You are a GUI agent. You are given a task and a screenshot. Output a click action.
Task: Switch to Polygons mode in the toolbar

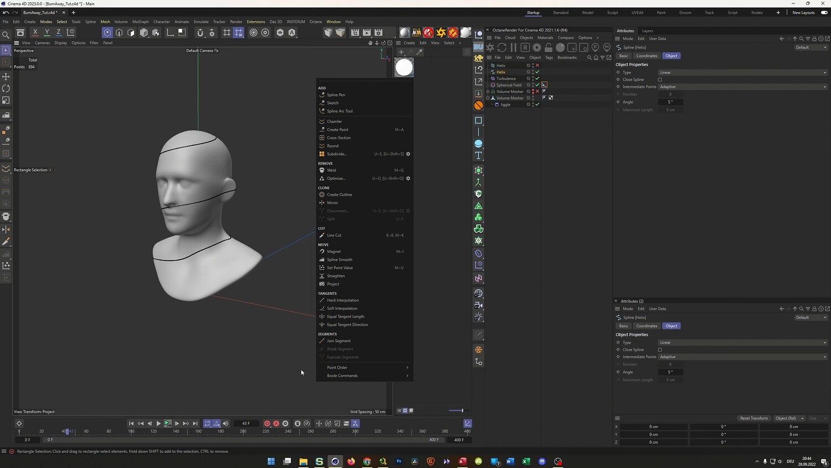click(x=131, y=33)
